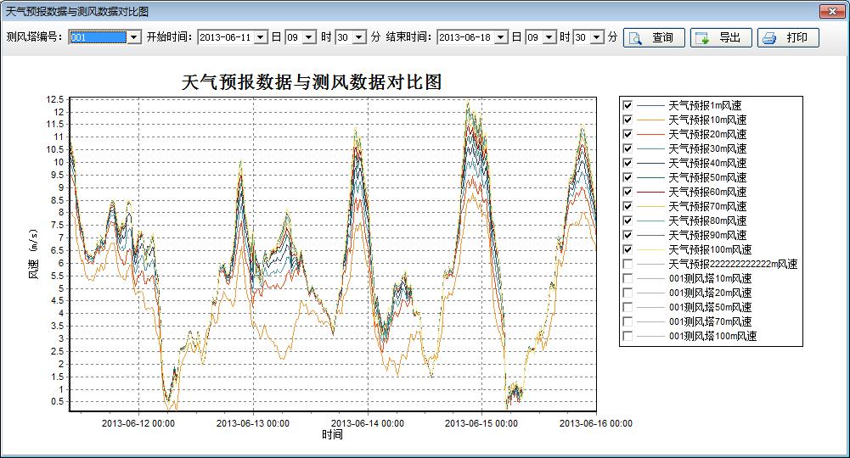Uncheck 天气预报90m风速 series
This screenshot has width=850, height=458.
628,235
